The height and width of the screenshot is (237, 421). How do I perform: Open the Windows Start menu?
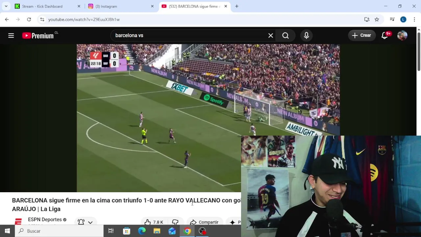pyautogui.click(x=7, y=231)
